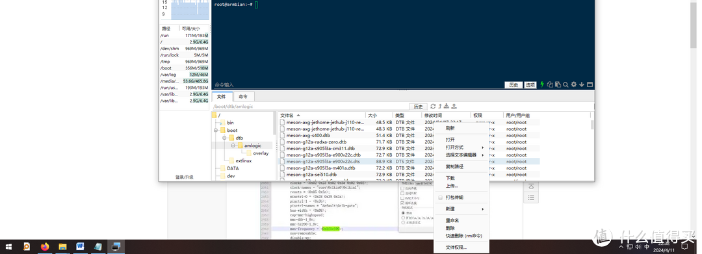Image resolution: width=702 pixels, height=254 pixels.
Task: Click the search magnifier icon in terminal toolbar
Action: point(565,84)
